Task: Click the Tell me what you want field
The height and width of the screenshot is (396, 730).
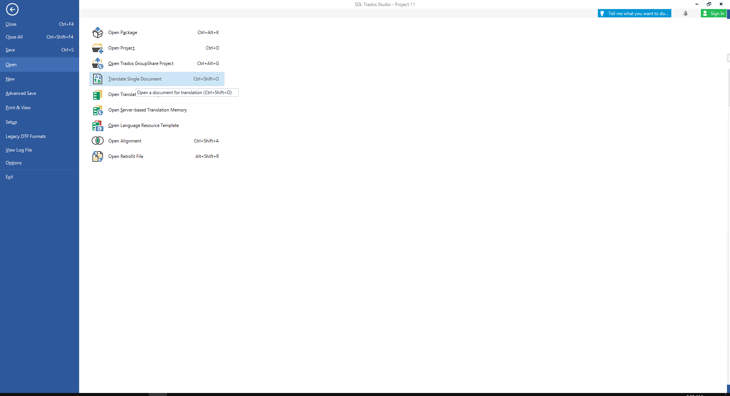Action: coord(635,14)
